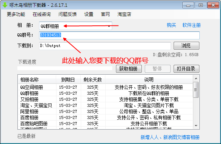This screenshot has height=144, width=221.
Task: Focus the QQ群号 input field
Action: pyautogui.click(x=119, y=35)
